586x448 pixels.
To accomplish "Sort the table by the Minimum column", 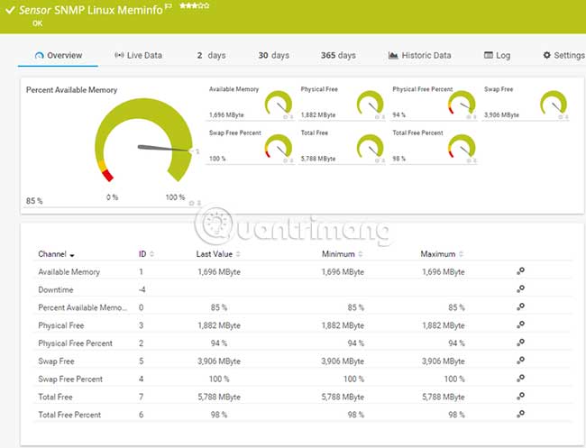I will tap(342, 254).
